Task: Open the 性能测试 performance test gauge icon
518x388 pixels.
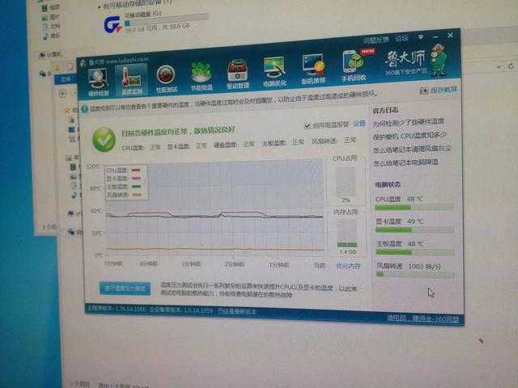Action: [x=166, y=78]
